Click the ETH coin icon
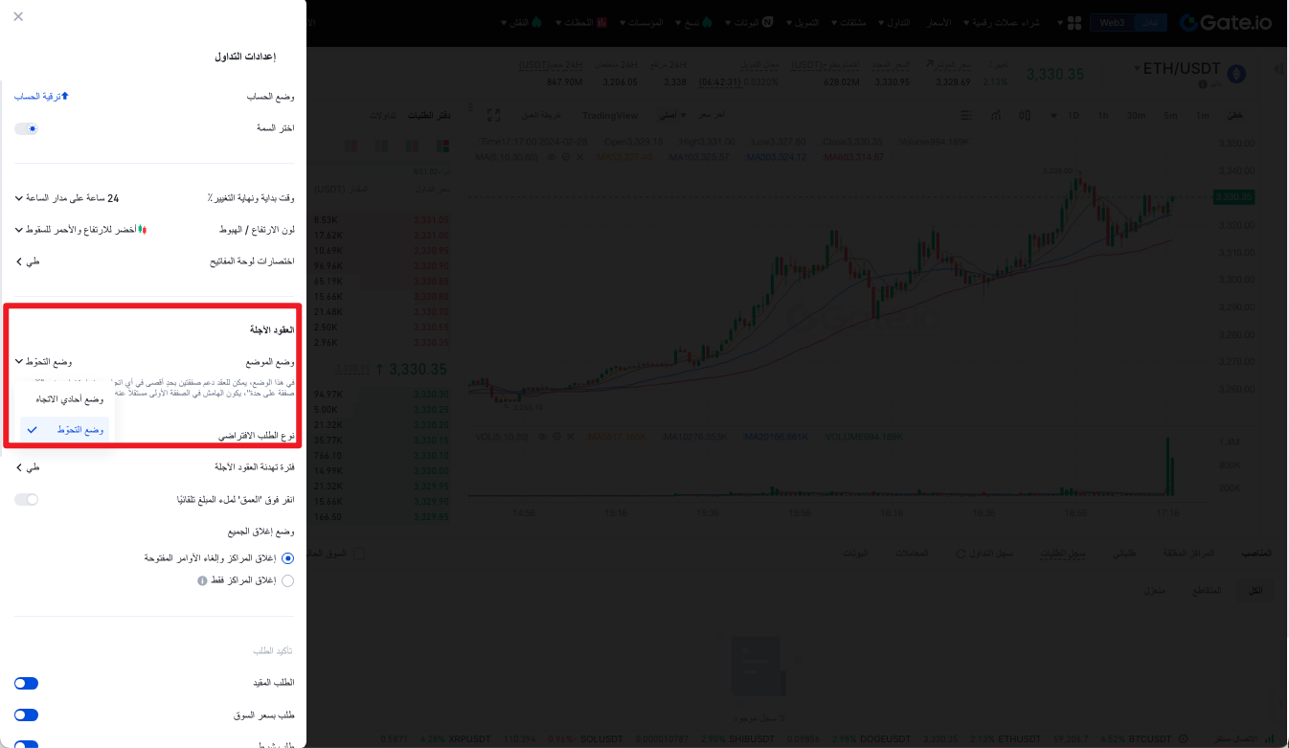This screenshot has height=748, width=1289. (x=1236, y=74)
